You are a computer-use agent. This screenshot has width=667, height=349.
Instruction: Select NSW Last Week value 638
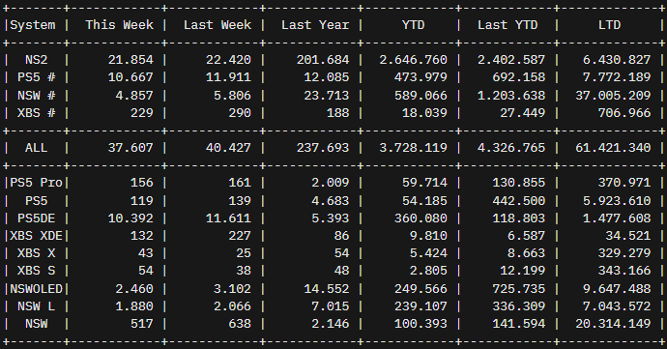point(240,324)
